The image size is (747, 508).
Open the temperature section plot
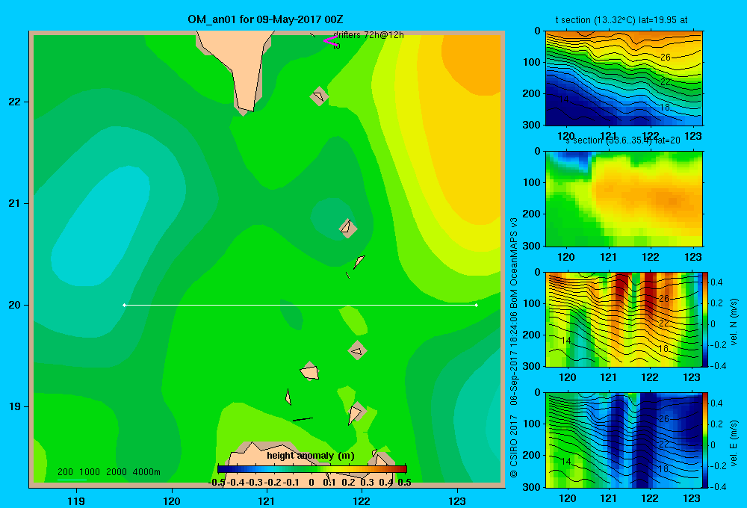coord(624,78)
